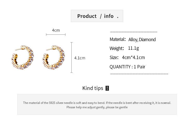Click the S925 silver needle notice sentence
The image size is (194, 128).
click(97, 103)
